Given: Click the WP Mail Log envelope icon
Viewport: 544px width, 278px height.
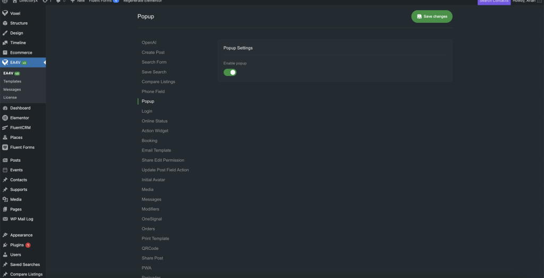Looking at the screenshot, I should pyautogui.click(x=5, y=219).
